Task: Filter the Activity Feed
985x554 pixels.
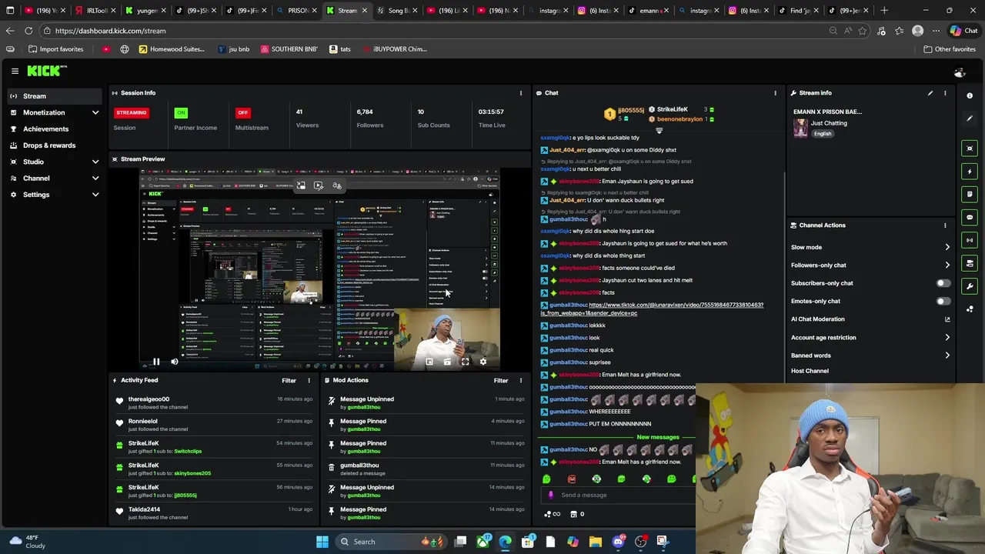Action: (289, 380)
